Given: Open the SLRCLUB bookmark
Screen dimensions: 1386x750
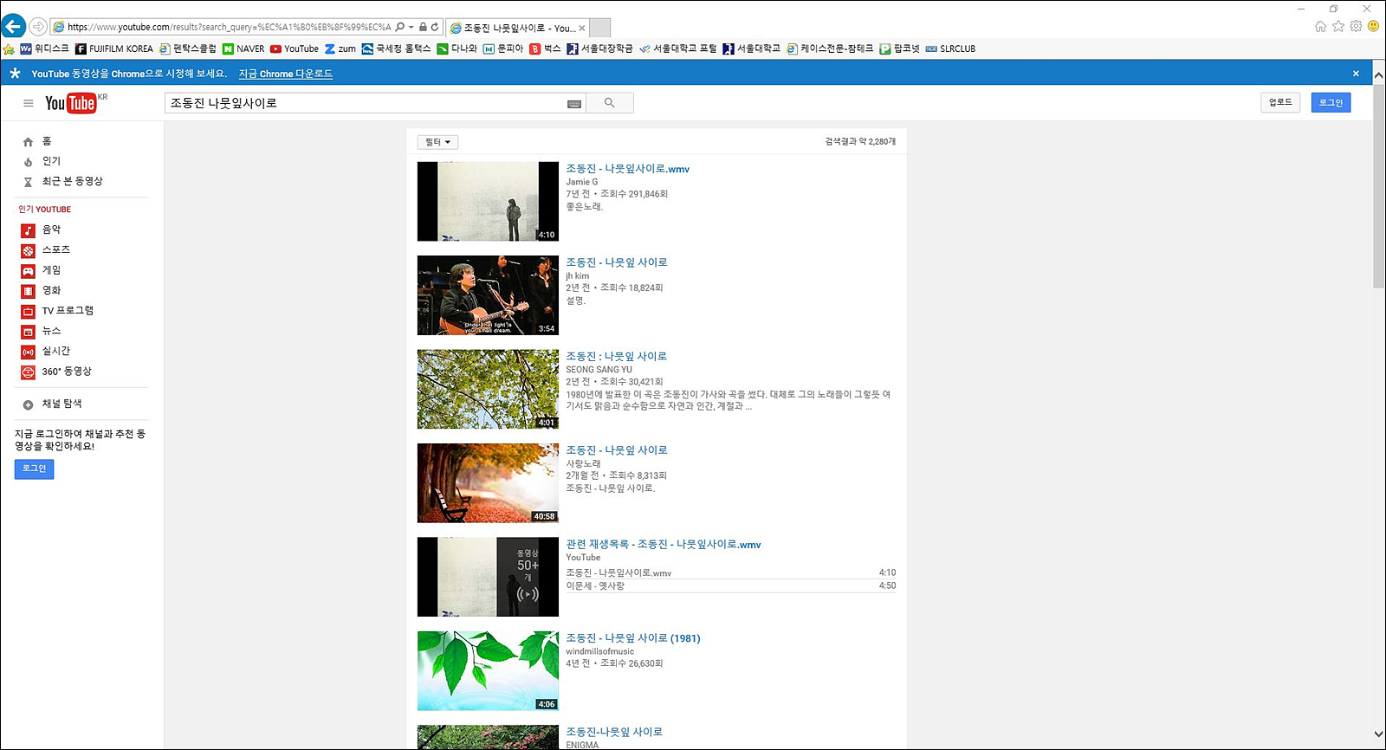Looking at the screenshot, I should coord(950,48).
